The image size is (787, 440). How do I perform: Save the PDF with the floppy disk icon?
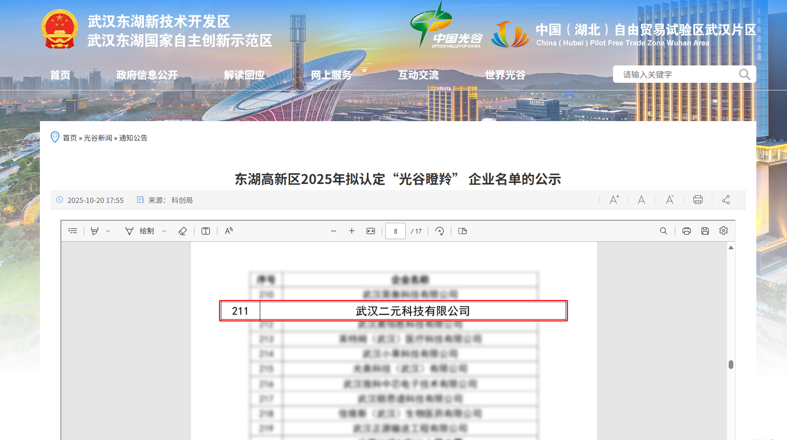coord(705,231)
